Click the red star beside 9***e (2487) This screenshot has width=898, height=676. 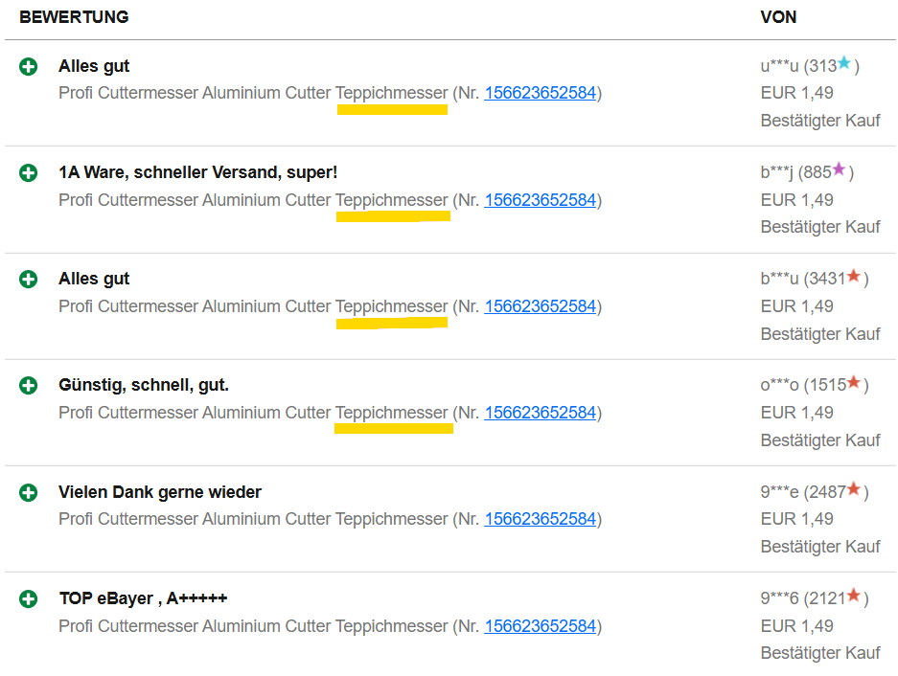click(x=853, y=489)
